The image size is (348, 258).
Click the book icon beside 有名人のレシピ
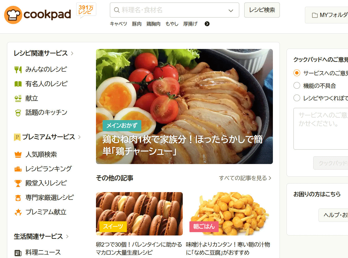[18, 84]
